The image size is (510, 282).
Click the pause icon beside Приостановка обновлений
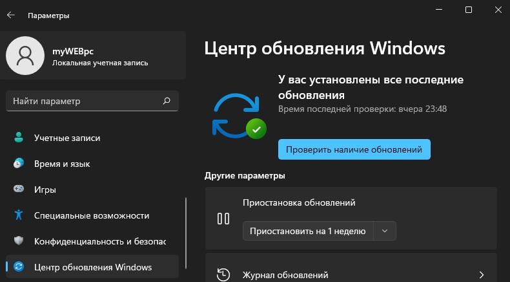tap(223, 219)
